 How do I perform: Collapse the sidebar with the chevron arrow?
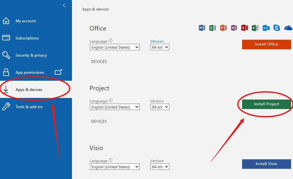pyautogui.click(x=64, y=5)
